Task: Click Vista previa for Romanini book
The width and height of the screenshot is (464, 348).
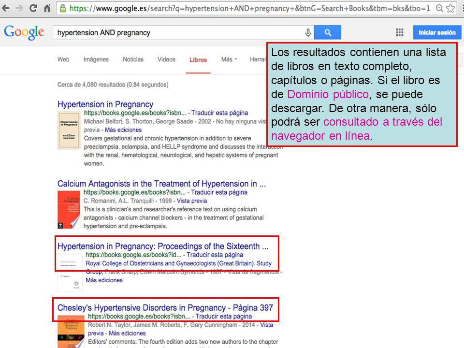Action: pyautogui.click(x=192, y=201)
